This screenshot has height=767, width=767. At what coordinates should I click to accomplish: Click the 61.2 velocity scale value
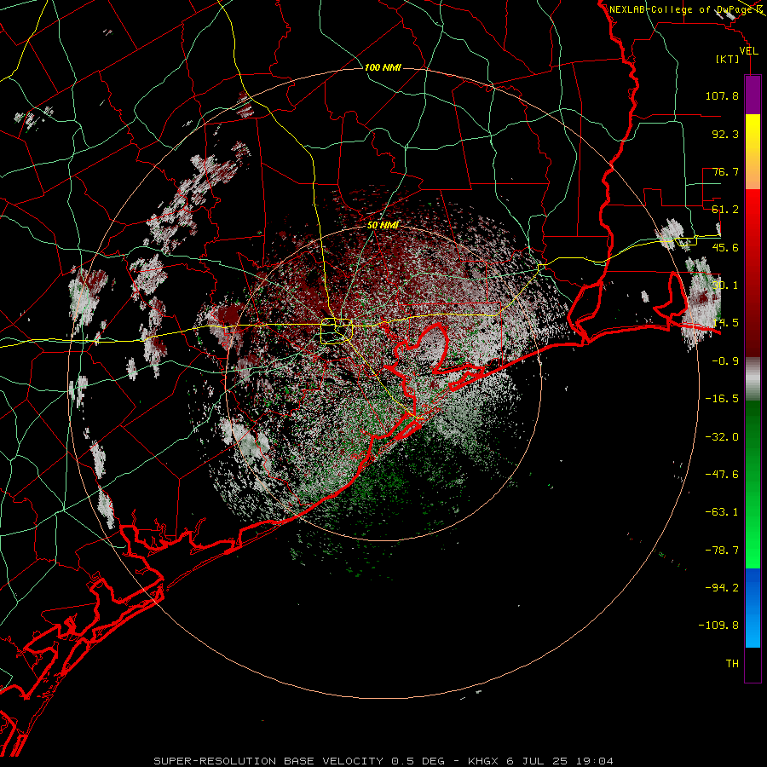tap(725, 210)
